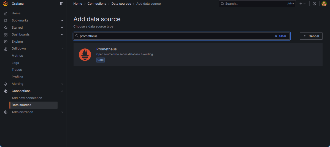Viewport: 330px width, 147px height.
Task: Click the Prometheus flame logo
Action: [85, 55]
